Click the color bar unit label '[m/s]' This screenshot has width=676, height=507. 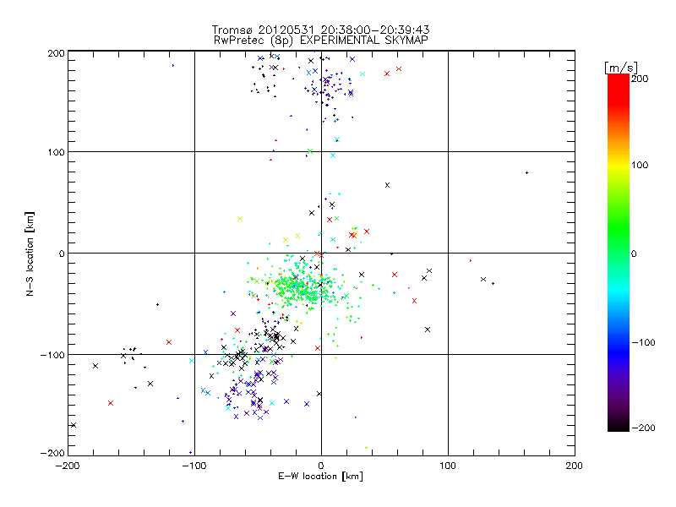point(621,68)
